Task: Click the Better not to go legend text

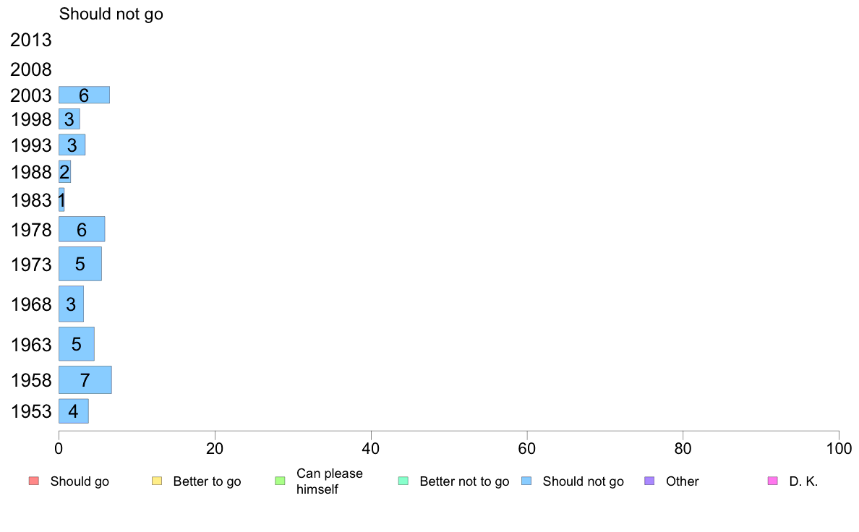Action: pos(464,481)
